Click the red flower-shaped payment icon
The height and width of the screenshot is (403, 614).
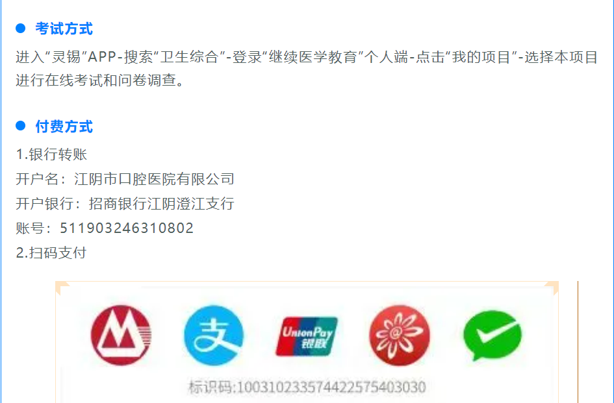(400, 336)
